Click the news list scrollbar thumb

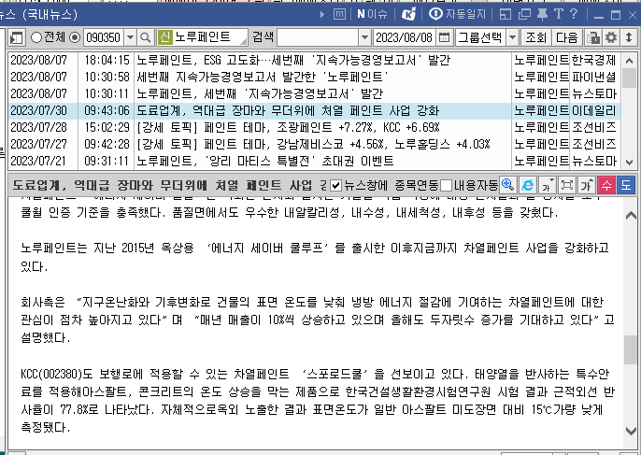[x=629, y=78]
